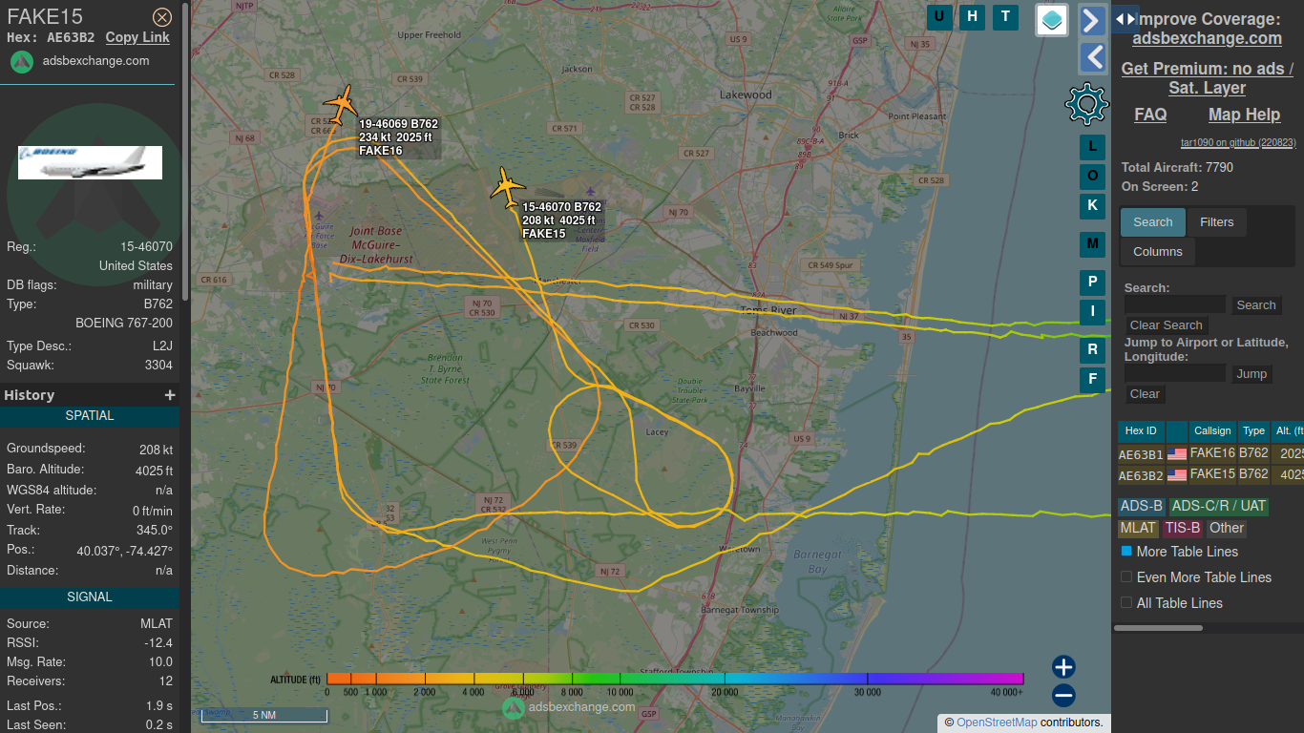Toggle the K map option button
Viewport: 1304px width, 733px height.
(x=1092, y=205)
